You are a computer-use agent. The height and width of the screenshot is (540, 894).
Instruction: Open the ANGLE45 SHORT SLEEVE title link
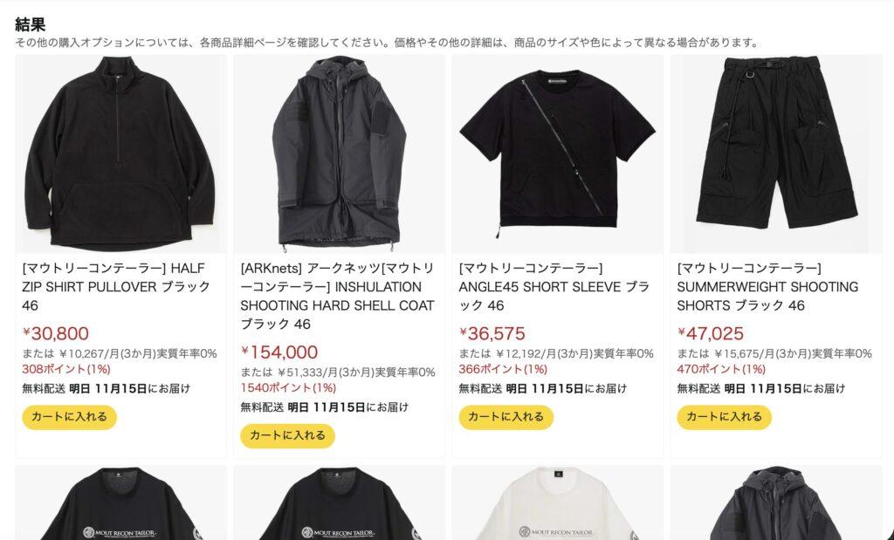554,286
